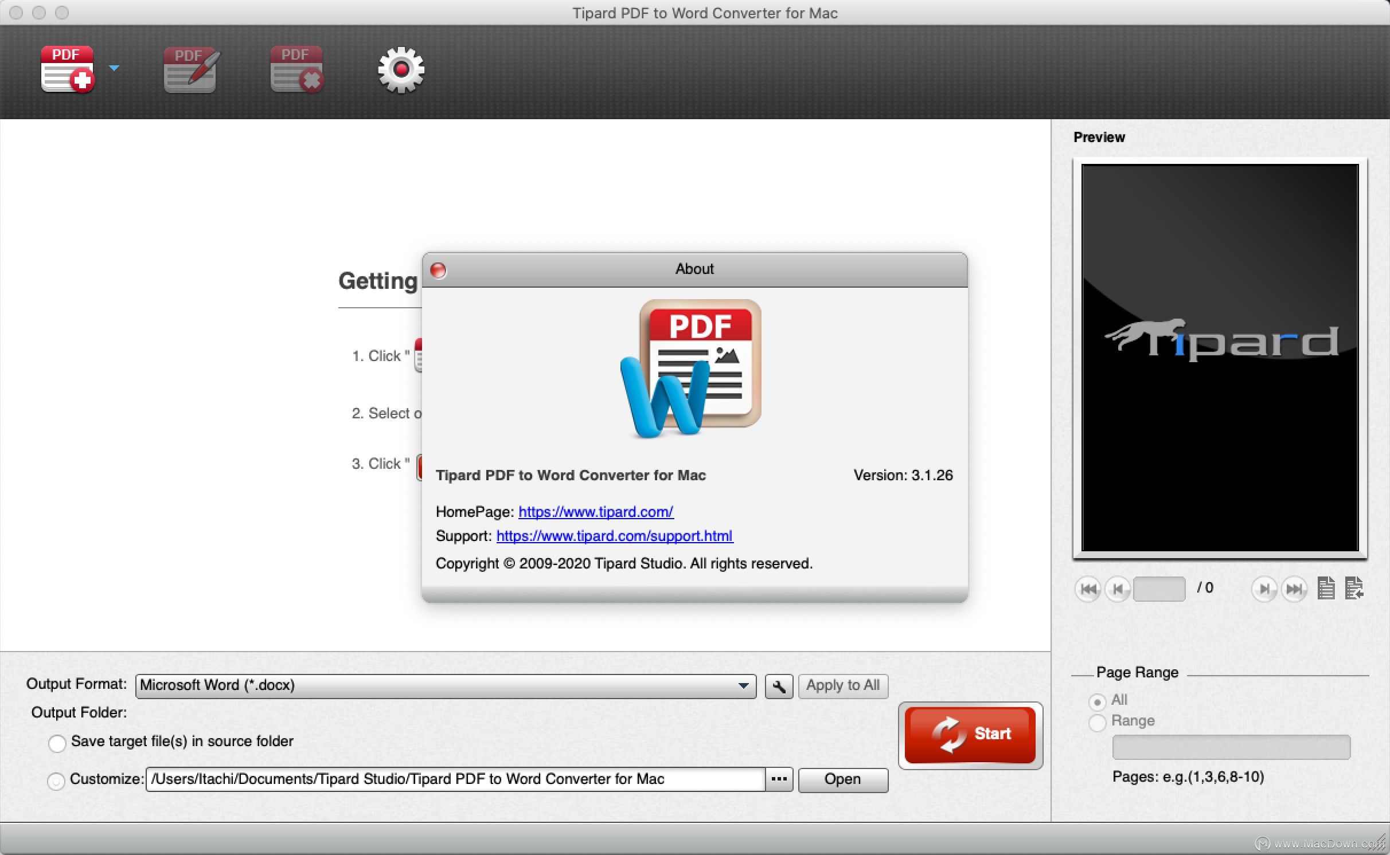This screenshot has height=855, width=1390.
Task: Open Preferences gear icon
Action: [401, 69]
